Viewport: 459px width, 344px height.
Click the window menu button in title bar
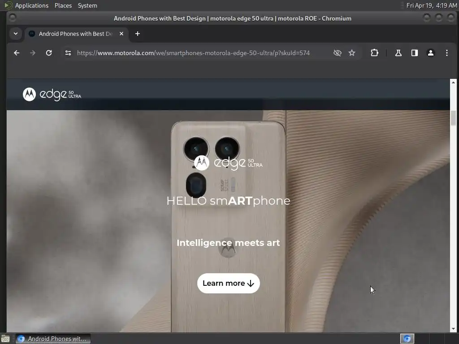(x=12, y=17)
